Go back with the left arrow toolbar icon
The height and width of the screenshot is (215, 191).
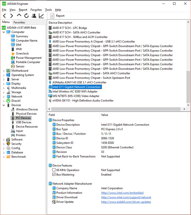(4, 16)
